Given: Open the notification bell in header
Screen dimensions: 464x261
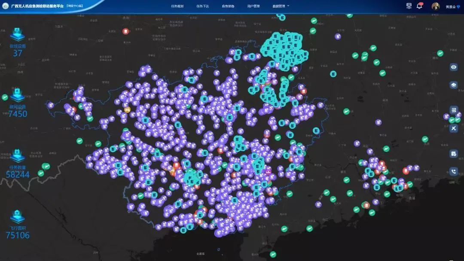Looking at the screenshot, I should pos(419,6).
